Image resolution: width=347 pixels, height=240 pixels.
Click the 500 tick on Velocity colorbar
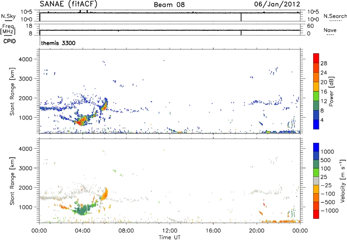[326, 160]
